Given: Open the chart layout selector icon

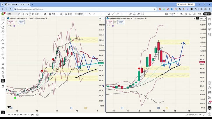Looking at the screenshot, I should (167, 14).
